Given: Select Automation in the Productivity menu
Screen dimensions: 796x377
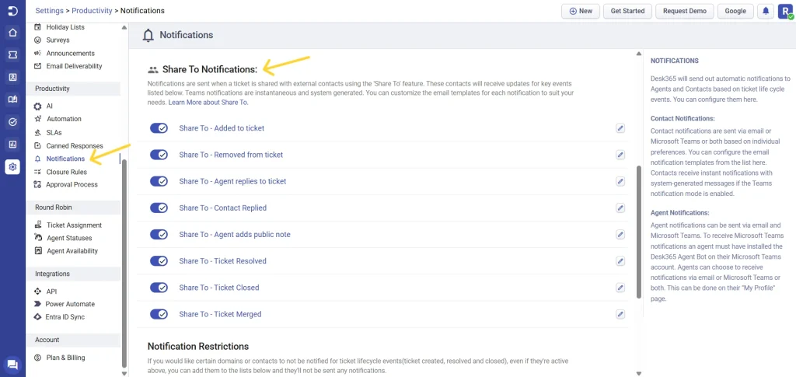Looking at the screenshot, I should click(x=64, y=119).
